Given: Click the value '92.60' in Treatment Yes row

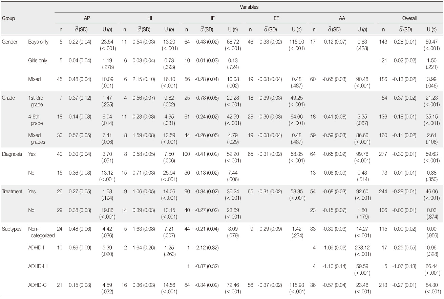Looking at the screenshot, I should tap(363, 191).
